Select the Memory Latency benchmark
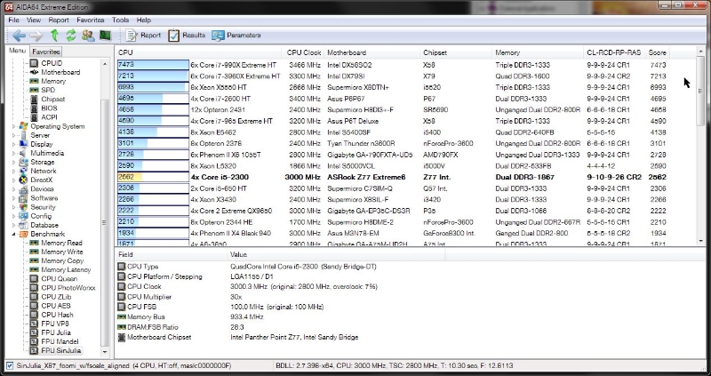 coord(66,270)
